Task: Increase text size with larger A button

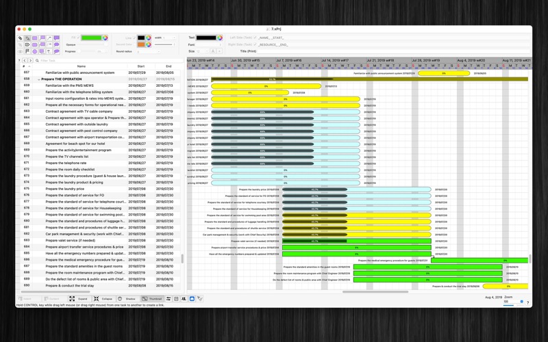Action: (x=212, y=51)
